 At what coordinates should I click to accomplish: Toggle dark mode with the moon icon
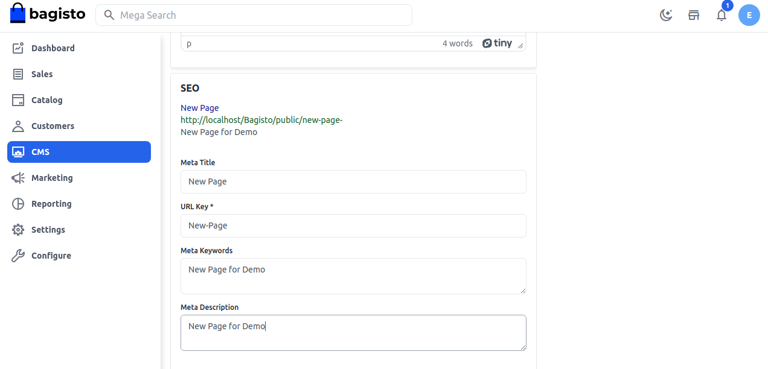point(666,14)
